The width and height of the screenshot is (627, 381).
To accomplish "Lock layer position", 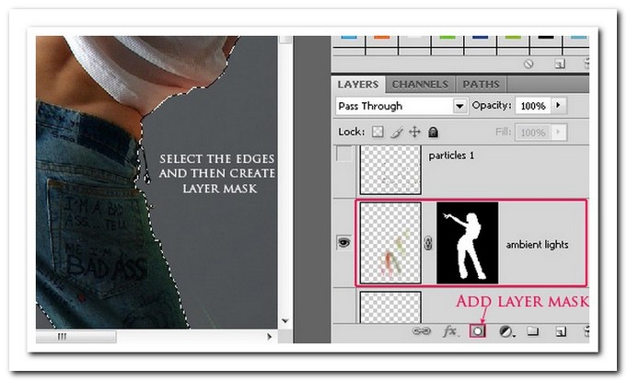I will [414, 132].
